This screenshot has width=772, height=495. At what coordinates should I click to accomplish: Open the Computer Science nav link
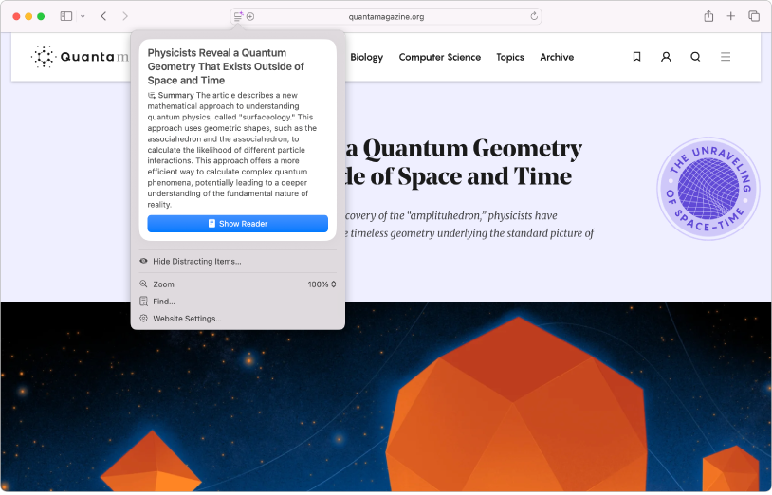click(x=439, y=57)
